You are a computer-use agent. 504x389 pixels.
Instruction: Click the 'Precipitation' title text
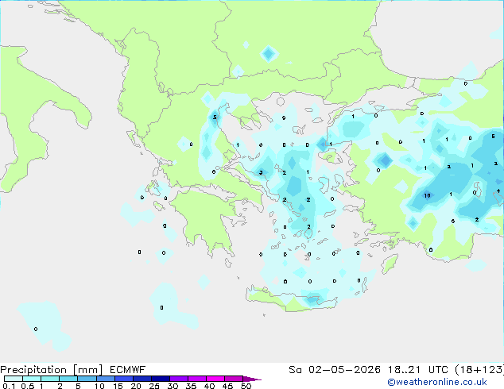(33, 370)
